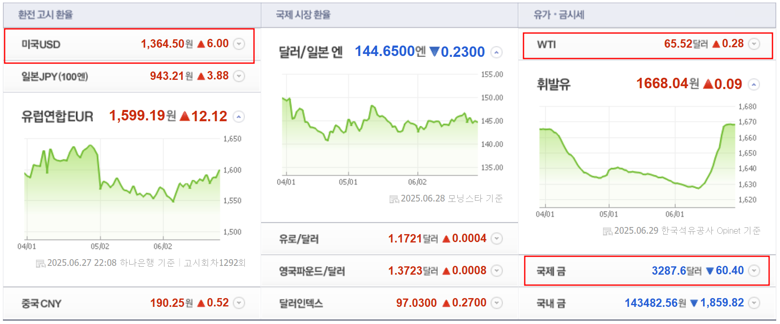Screen dimensions: 780x324
Task: Collapse the 유럽연합EUR chart panel
Action: 239,117
